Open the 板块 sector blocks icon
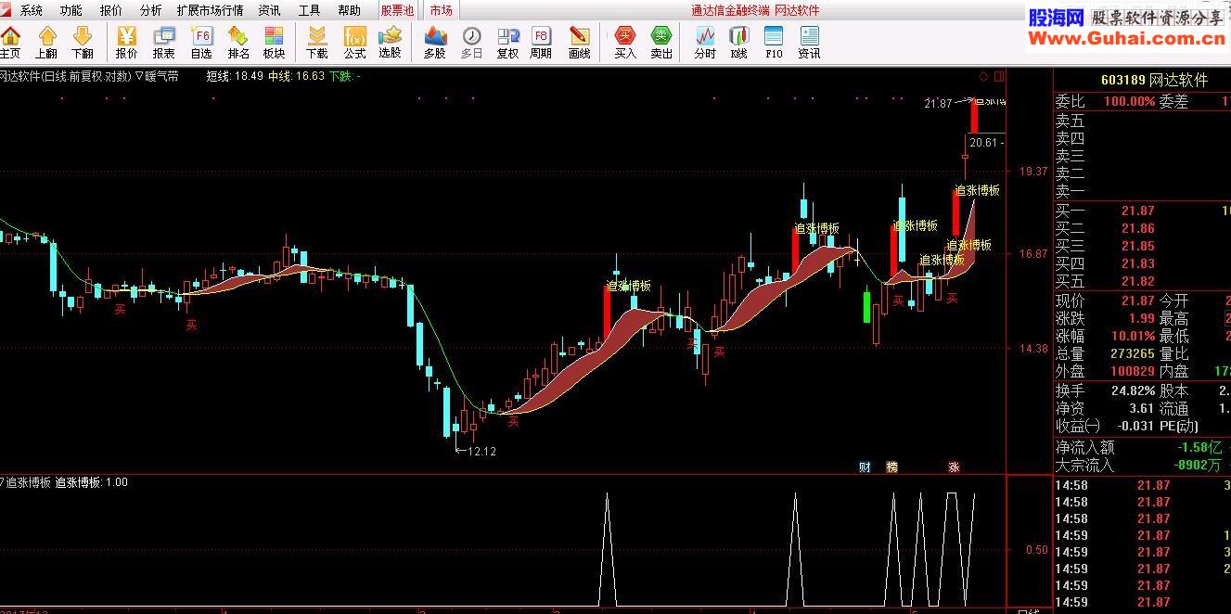Image resolution: width=1231 pixels, height=614 pixels. pyautogui.click(x=274, y=43)
